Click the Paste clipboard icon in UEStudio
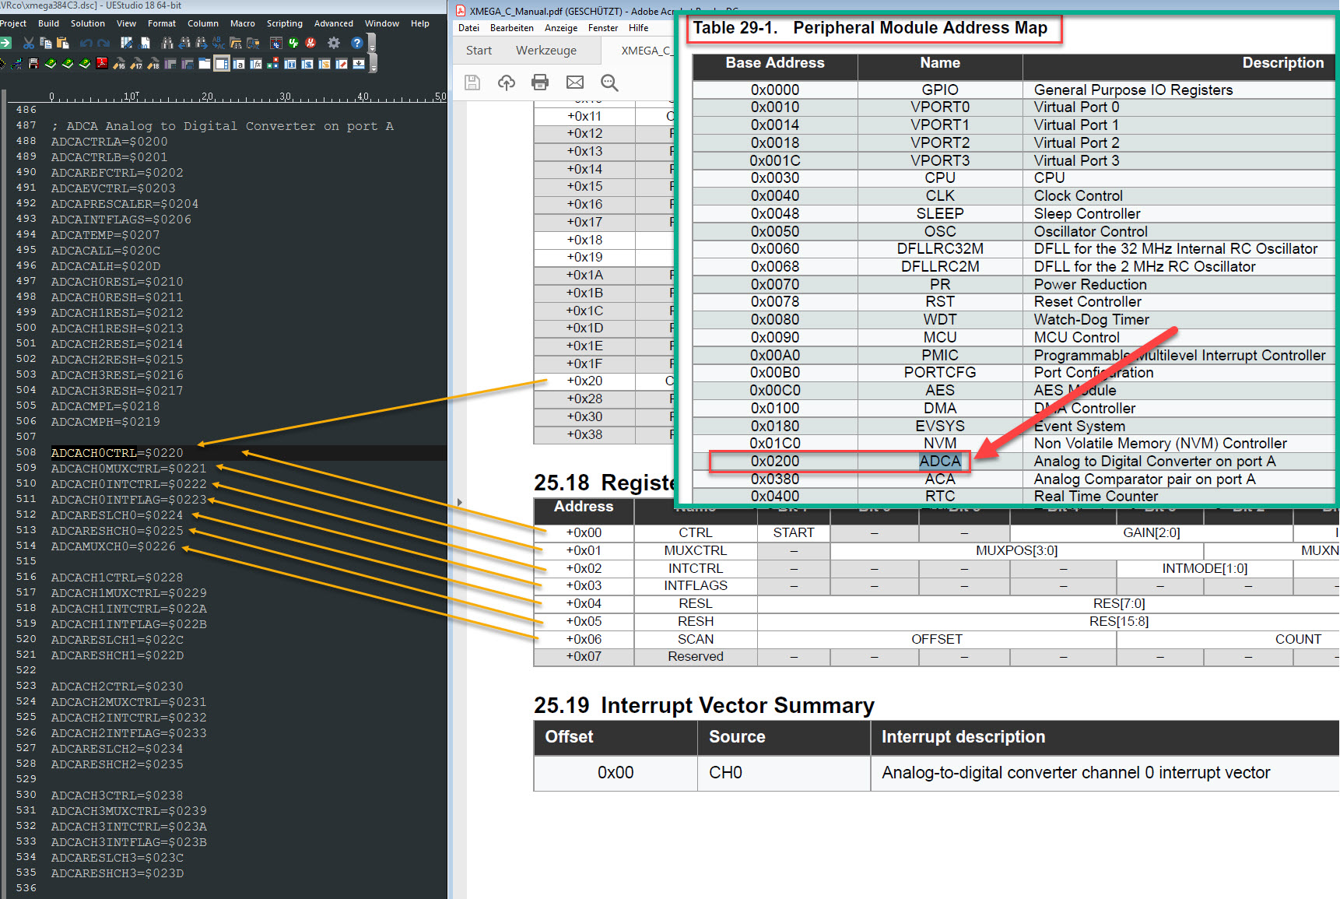 pos(63,43)
